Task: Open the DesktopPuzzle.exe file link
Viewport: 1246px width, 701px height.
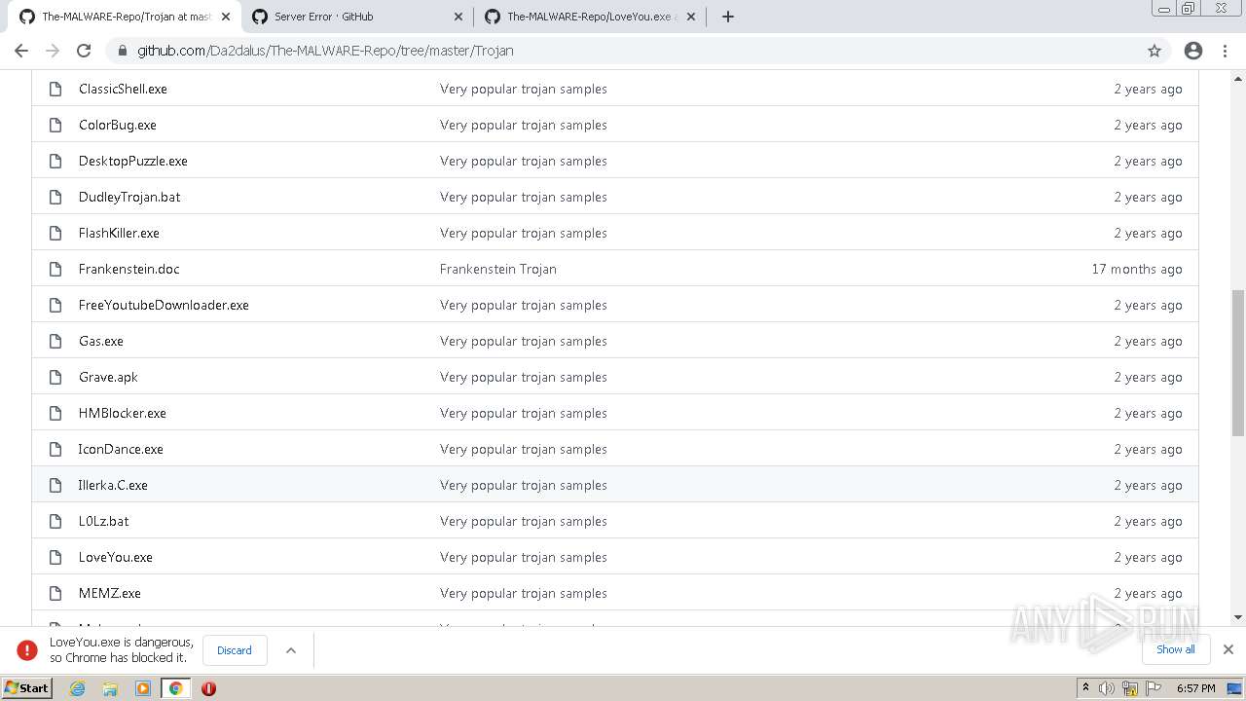Action: pyautogui.click(x=133, y=161)
